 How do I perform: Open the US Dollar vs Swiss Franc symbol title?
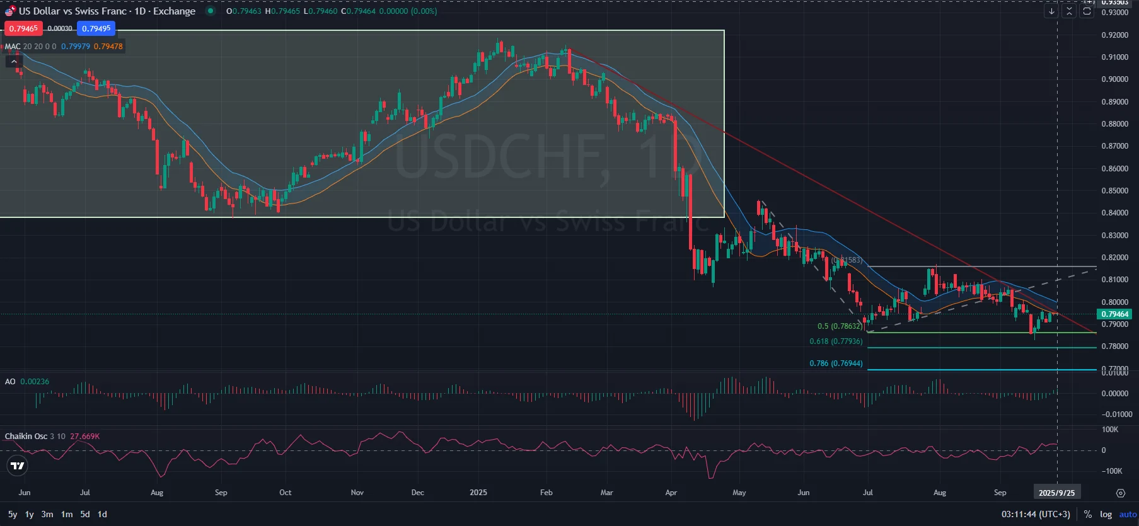point(107,11)
